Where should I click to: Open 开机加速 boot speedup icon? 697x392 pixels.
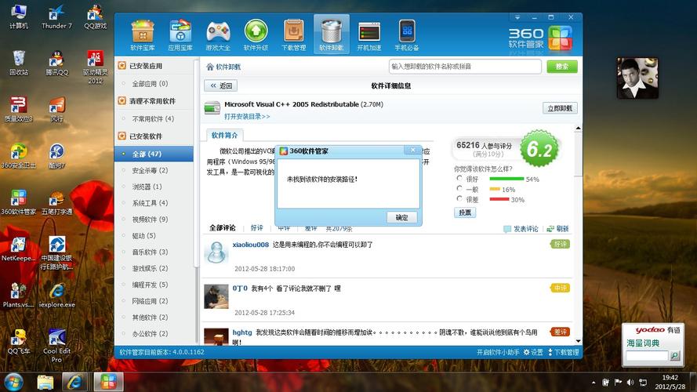click(369, 35)
